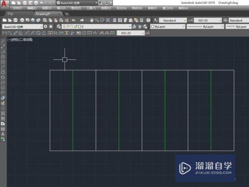The height and width of the screenshot is (187, 249).
Task: Click Open folder icon in standard toolbar
Action: pyautogui.click(x=10, y=20)
